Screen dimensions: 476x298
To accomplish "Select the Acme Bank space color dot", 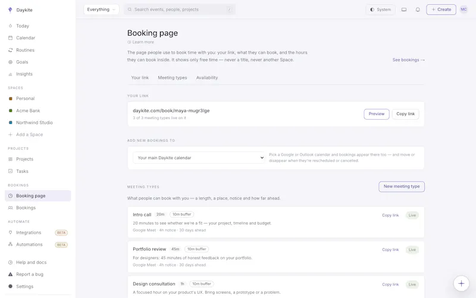I will click(10, 111).
